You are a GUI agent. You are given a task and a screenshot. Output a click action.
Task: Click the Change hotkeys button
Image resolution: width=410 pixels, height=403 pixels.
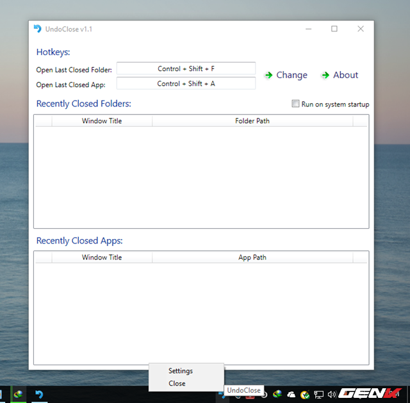pyautogui.click(x=291, y=75)
